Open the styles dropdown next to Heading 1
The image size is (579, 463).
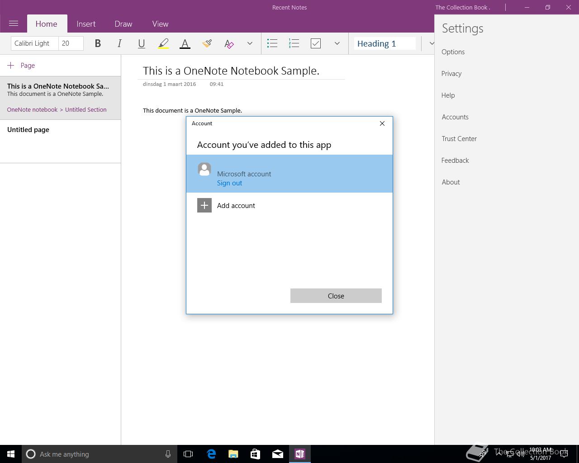point(431,43)
